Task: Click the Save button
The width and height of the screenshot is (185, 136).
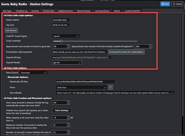Action: coord(165,4)
